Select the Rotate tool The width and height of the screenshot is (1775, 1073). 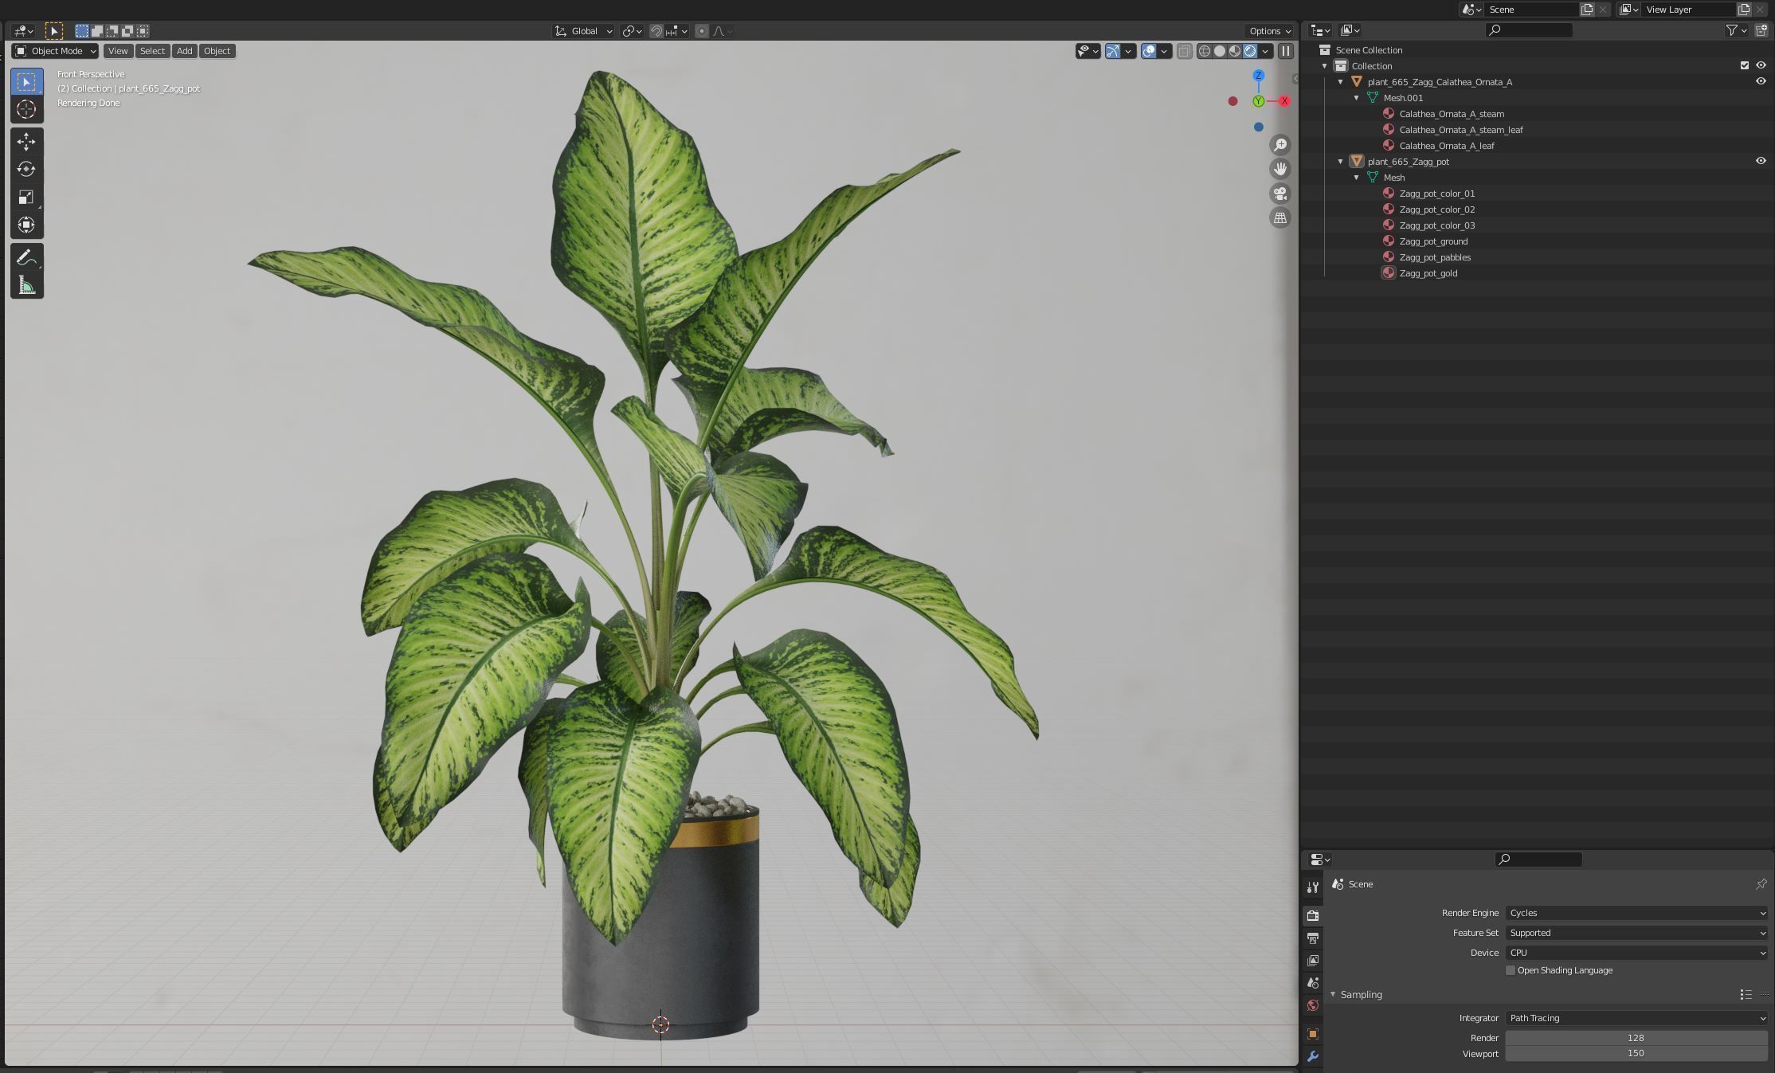(x=26, y=169)
